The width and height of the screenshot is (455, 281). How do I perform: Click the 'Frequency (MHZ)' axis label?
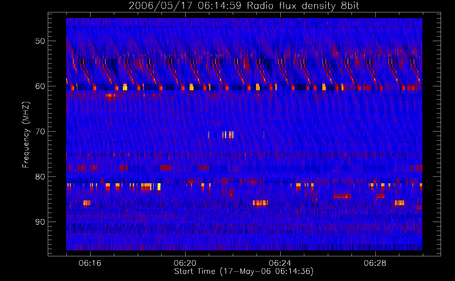pyautogui.click(x=26, y=135)
